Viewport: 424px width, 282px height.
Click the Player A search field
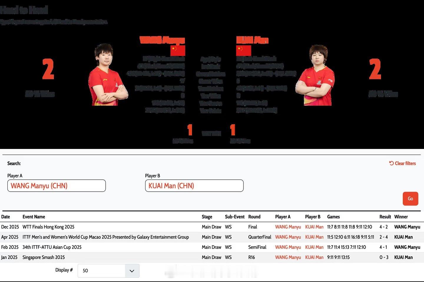[57, 186]
